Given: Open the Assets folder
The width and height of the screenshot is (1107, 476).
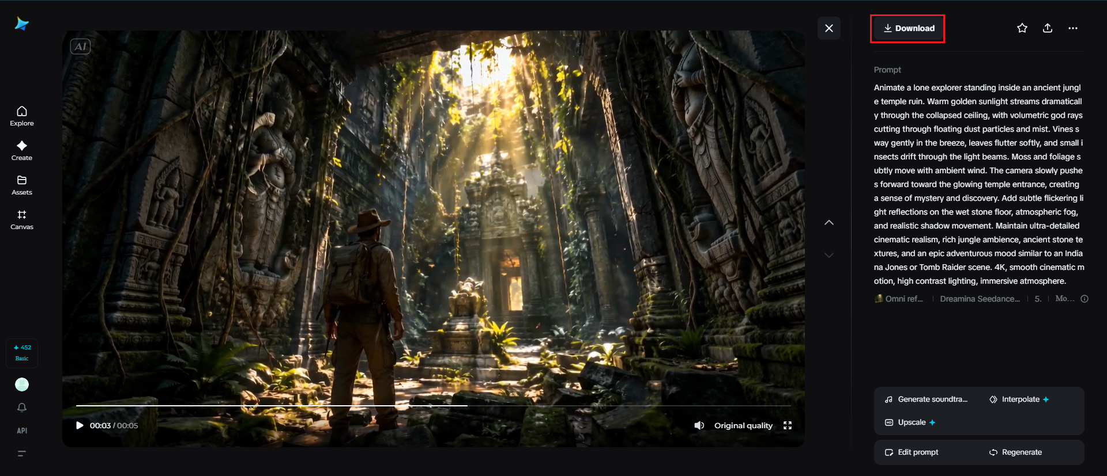Looking at the screenshot, I should (x=22, y=185).
